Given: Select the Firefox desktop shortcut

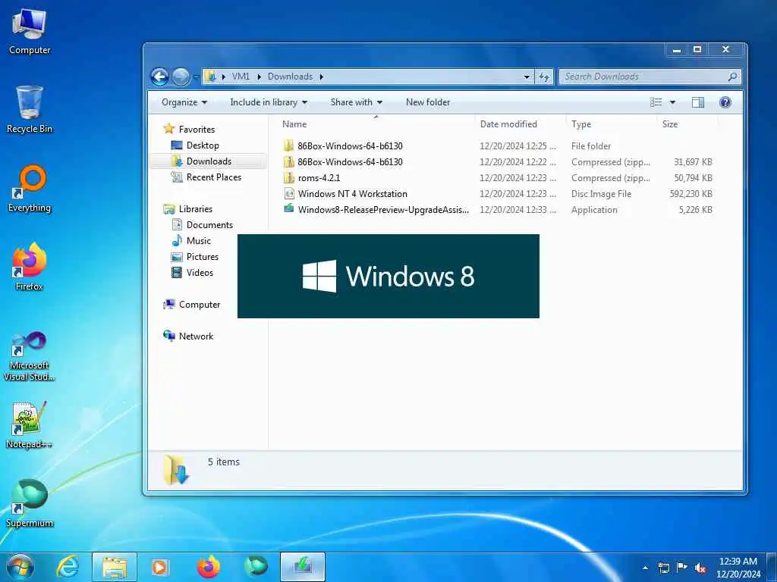Looking at the screenshot, I should (x=30, y=268).
